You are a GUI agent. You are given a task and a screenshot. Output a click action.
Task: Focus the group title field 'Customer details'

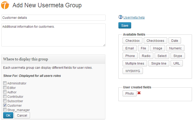[x=53, y=18]
